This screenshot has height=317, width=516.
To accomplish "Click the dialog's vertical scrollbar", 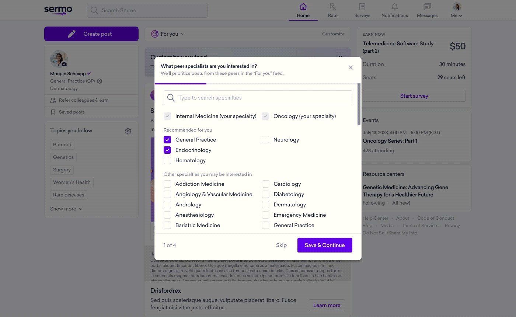I will 359,104.
